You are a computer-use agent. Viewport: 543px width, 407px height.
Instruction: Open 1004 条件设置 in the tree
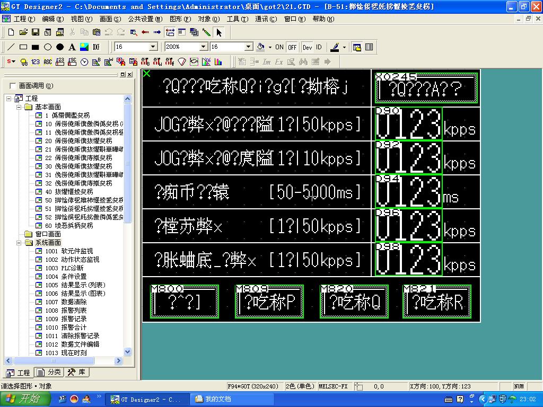tap(73, 277)
